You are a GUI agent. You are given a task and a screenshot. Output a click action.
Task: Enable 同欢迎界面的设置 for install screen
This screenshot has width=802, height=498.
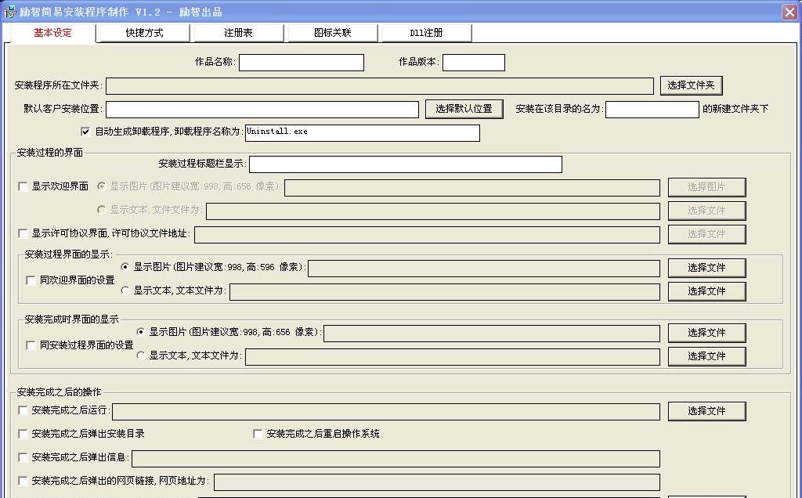(30, 280)
